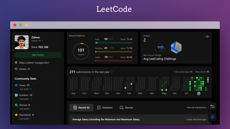Screen dimensions: 230x129
Task: Click the Aug LeetCoding Challenge text
Action: click(x=160, y=59)
